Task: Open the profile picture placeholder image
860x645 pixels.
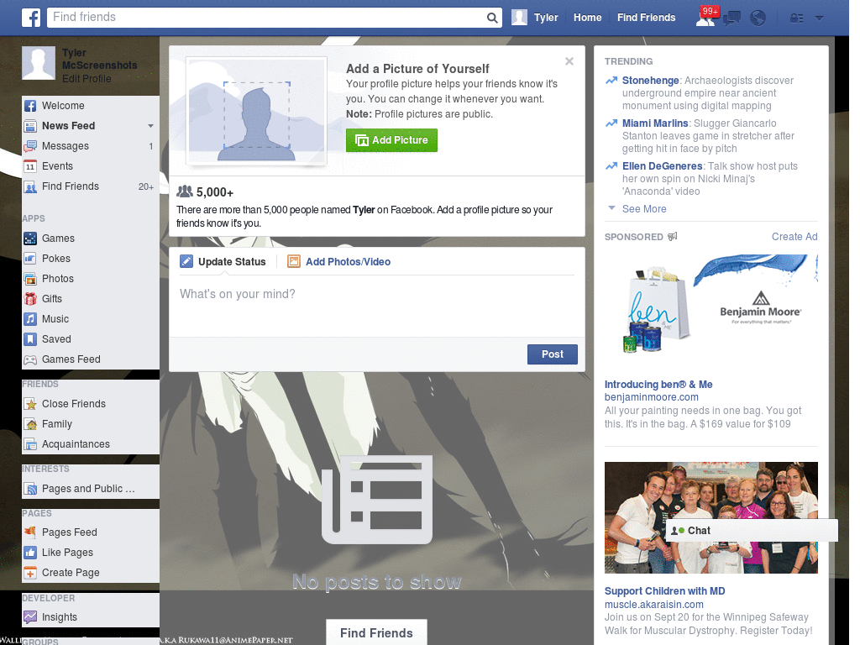Action: (x=257, y=112)
